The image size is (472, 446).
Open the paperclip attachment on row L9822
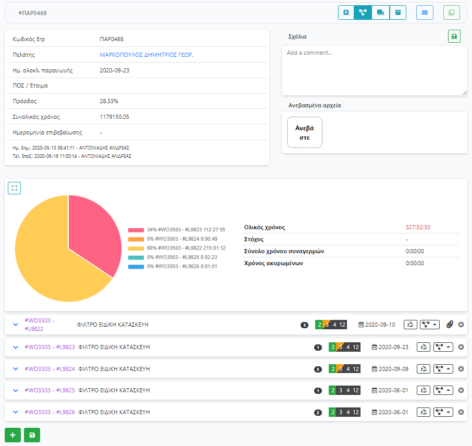tap(450, 325)
